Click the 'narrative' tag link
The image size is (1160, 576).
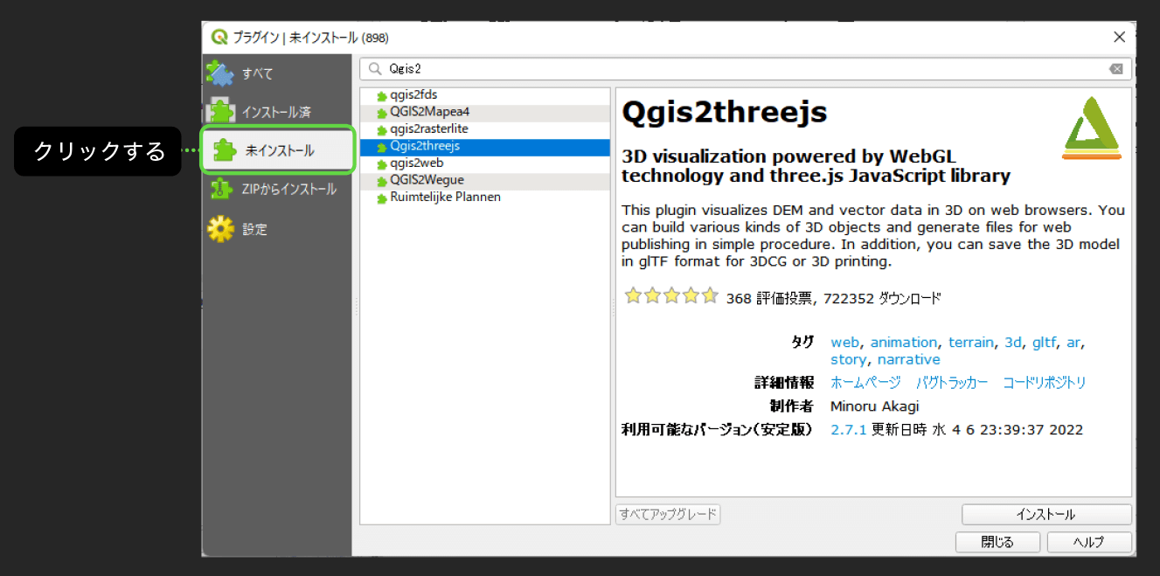909,359
